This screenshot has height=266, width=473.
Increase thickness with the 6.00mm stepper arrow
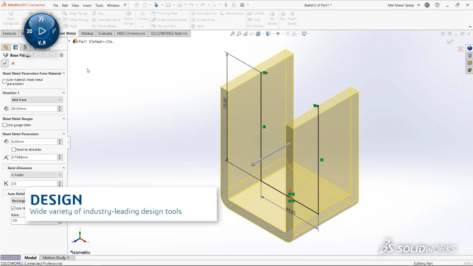[60, 140]
